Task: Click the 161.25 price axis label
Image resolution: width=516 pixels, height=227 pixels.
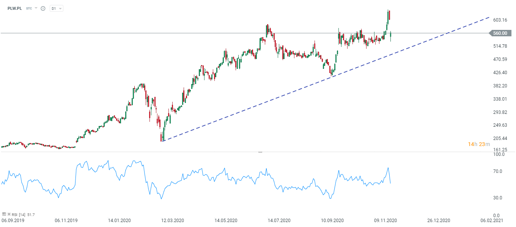Action: pos(501,150)
